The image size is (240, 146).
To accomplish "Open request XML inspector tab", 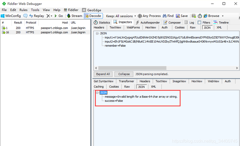I will coord(219,28).
